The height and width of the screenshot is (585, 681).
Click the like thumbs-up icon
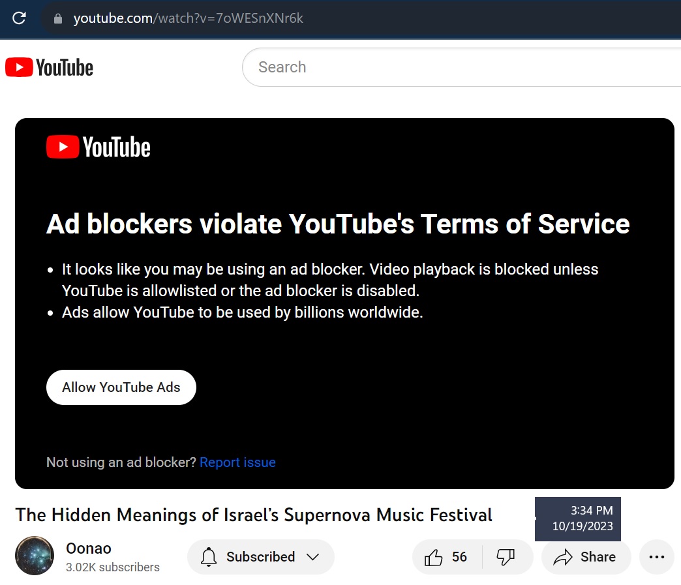pos(433,556)
